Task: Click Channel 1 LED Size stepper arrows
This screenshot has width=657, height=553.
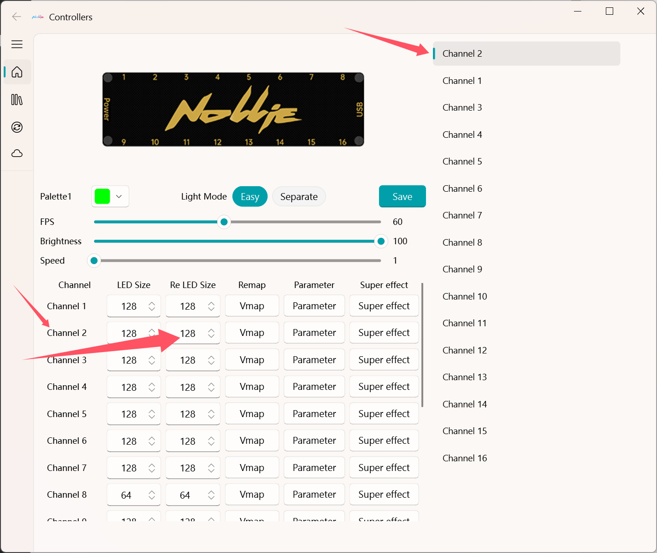Action: point(152,306)
